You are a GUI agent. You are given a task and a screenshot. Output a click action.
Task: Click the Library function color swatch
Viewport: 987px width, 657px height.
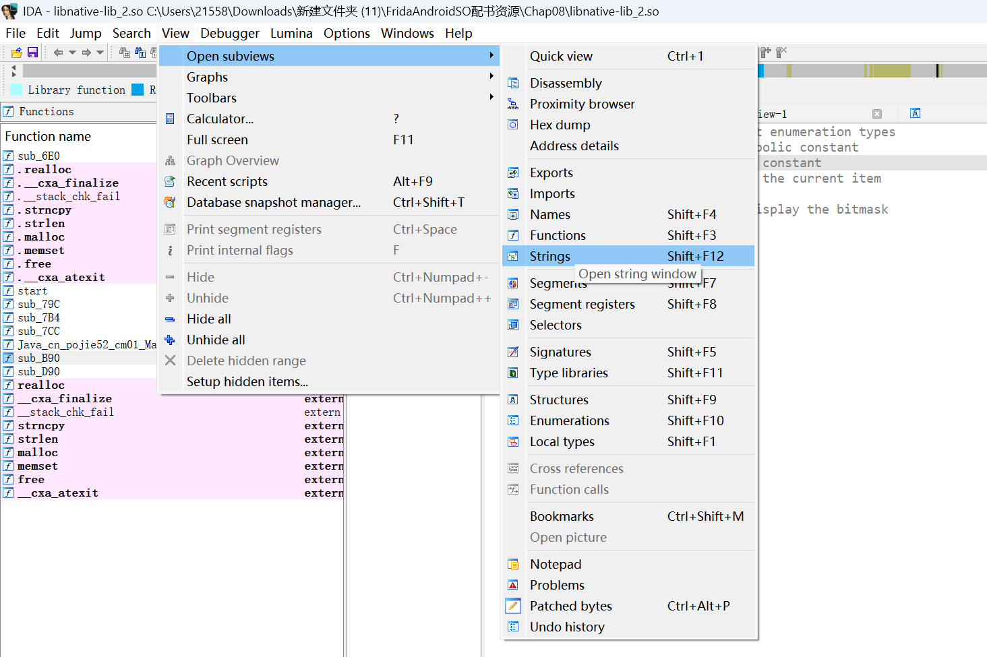(16, 90)
